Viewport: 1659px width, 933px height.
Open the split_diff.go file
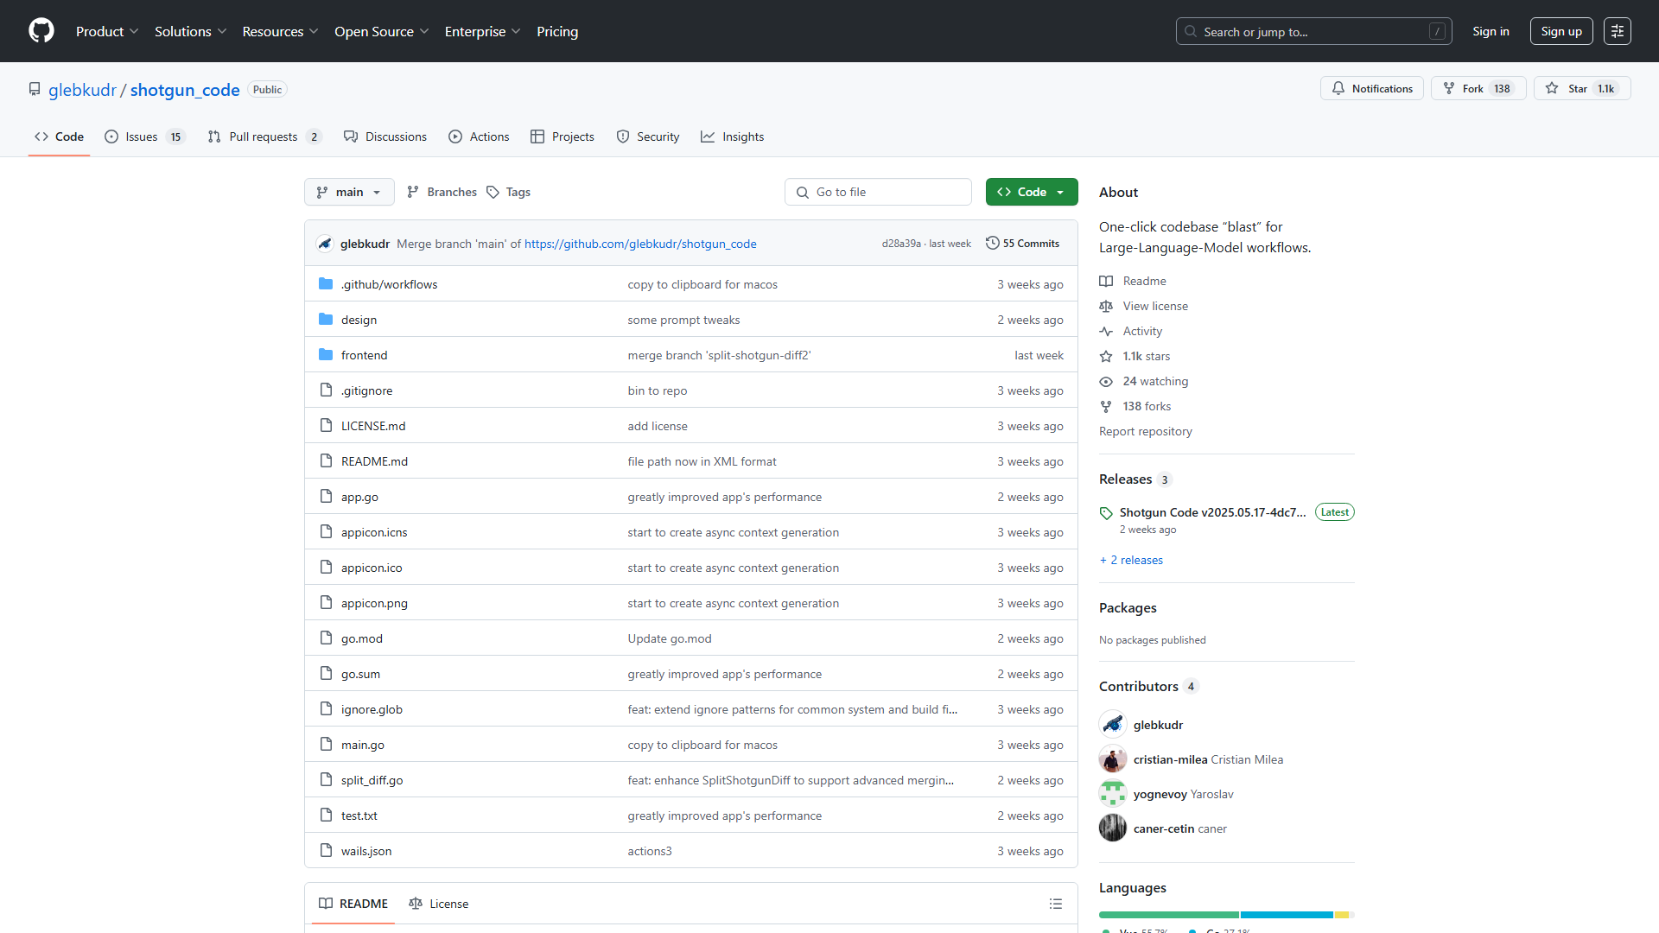(372, 780)
